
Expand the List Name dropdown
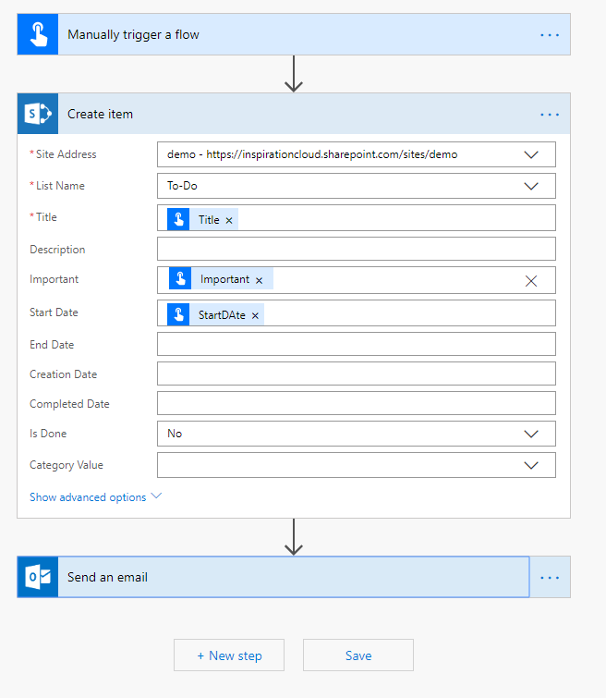coord(531,186)
